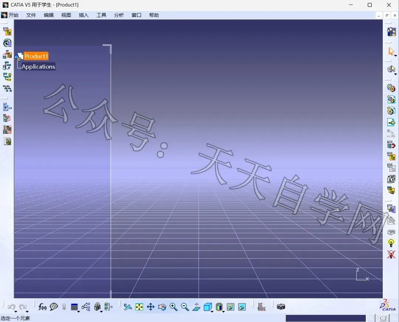Click the blue node-tree icon in bottom toolbar
This screenshot has width=399, height=322.
86,307
